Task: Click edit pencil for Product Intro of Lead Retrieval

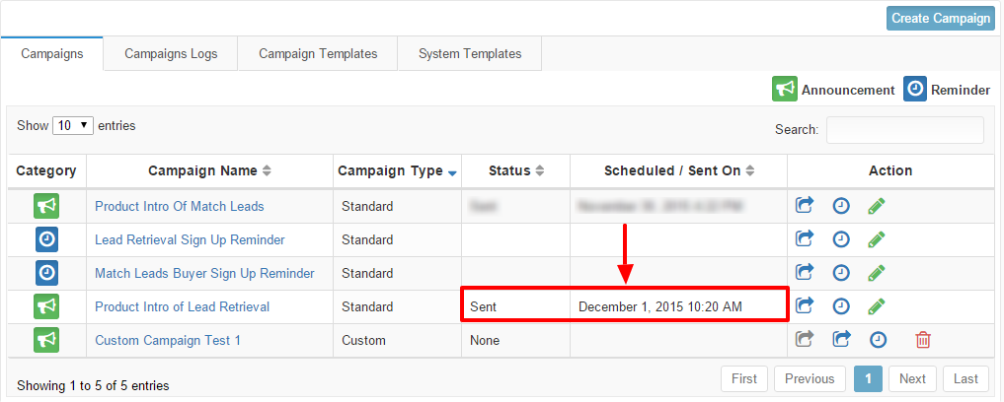Action: pyautogui.click(x=876, y=306)
